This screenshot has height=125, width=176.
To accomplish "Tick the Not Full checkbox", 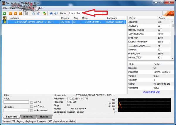I will (32, 102).
